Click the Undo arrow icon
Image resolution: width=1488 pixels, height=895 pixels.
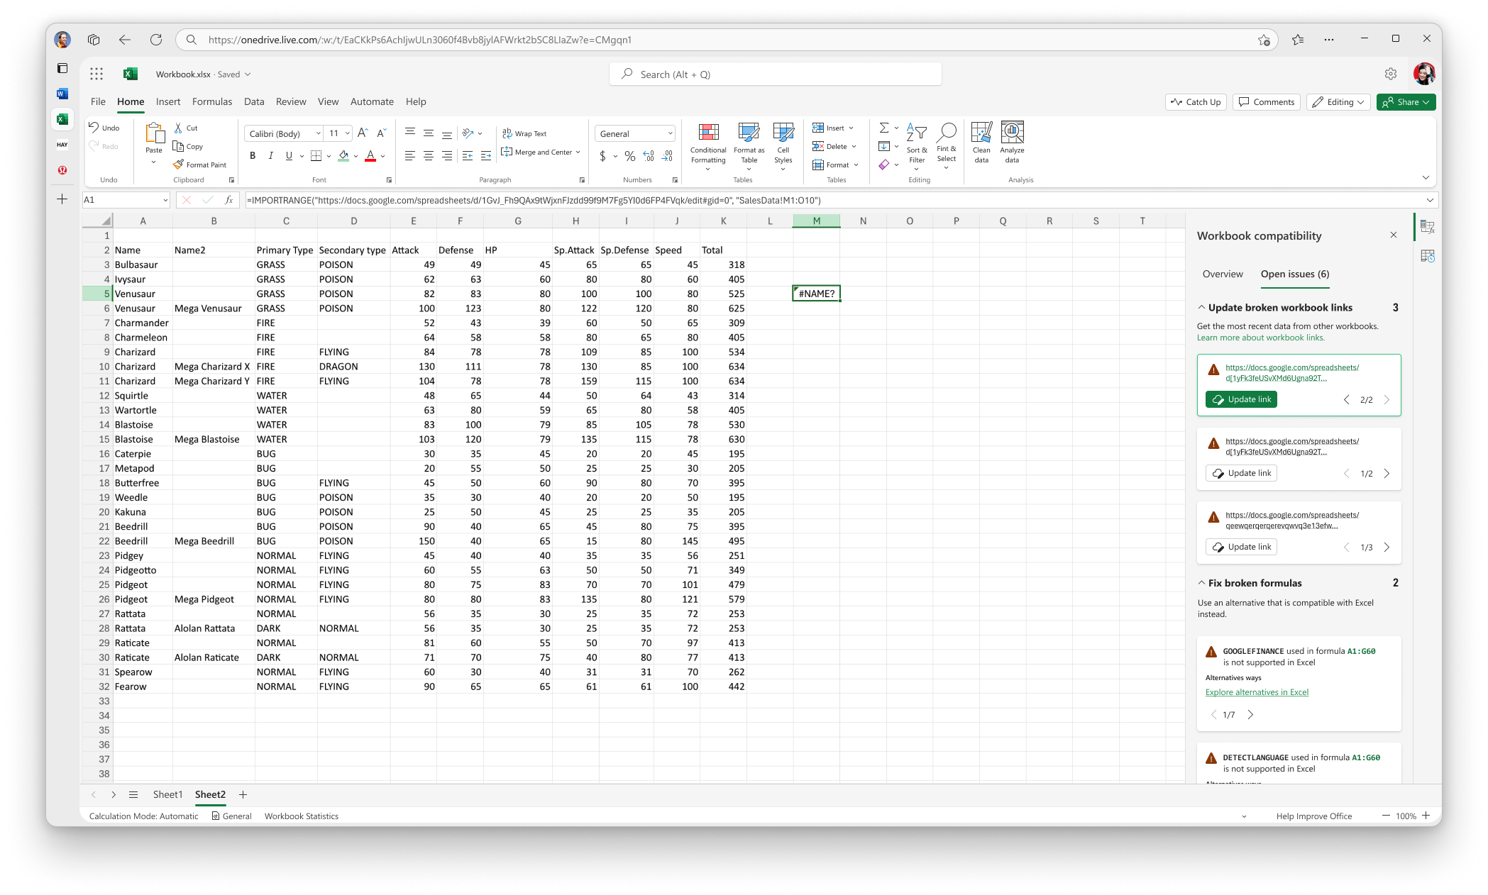tap(94, 127)
